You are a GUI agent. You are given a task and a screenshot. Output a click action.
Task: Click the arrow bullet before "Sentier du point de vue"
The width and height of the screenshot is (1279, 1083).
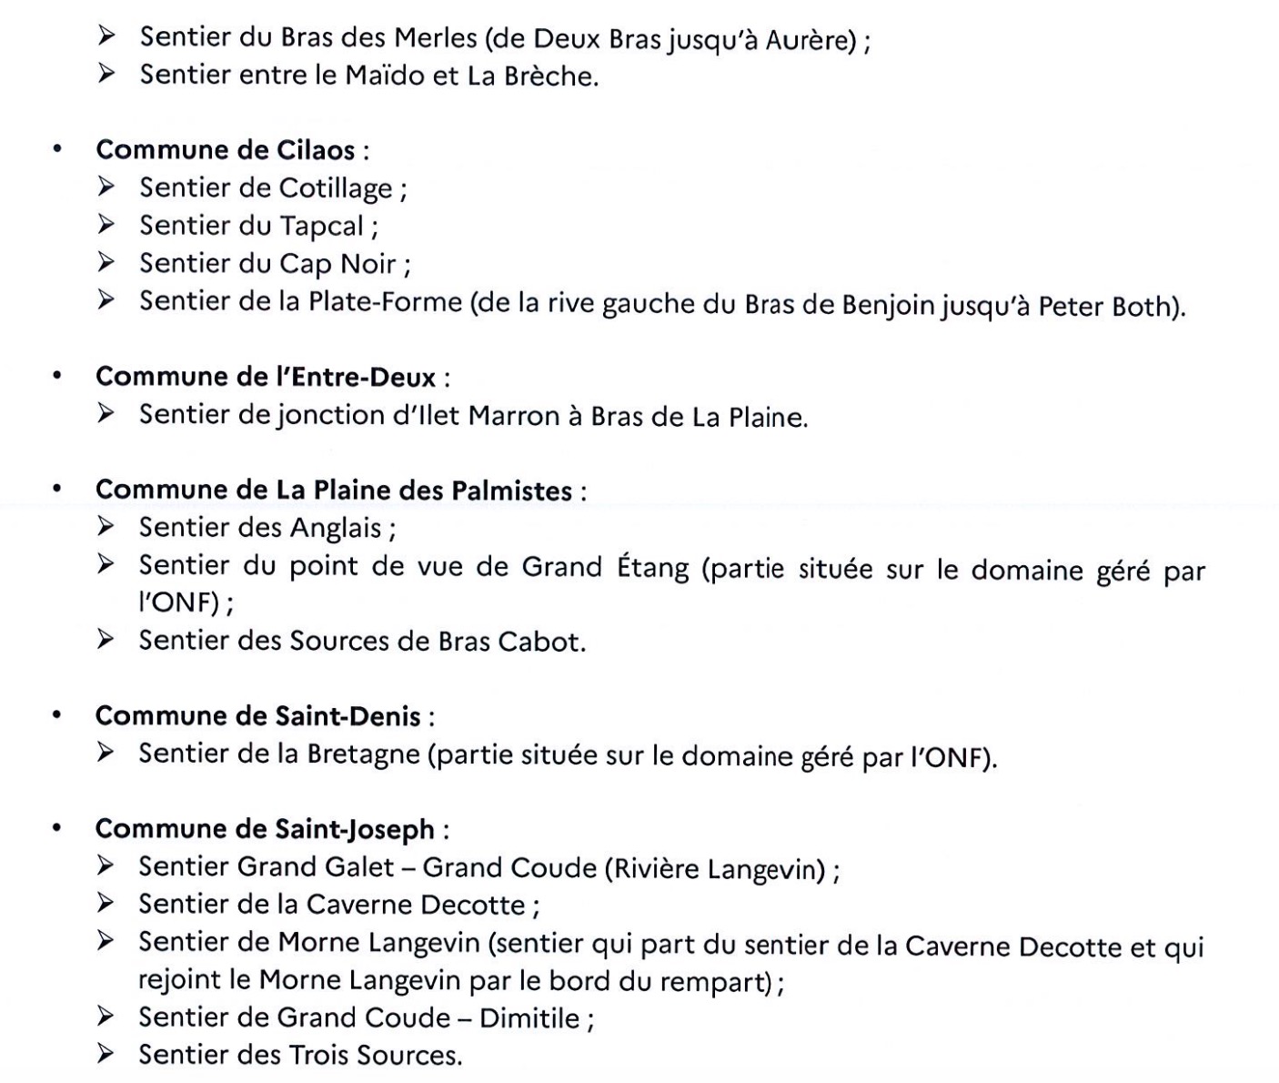point(107,565)
